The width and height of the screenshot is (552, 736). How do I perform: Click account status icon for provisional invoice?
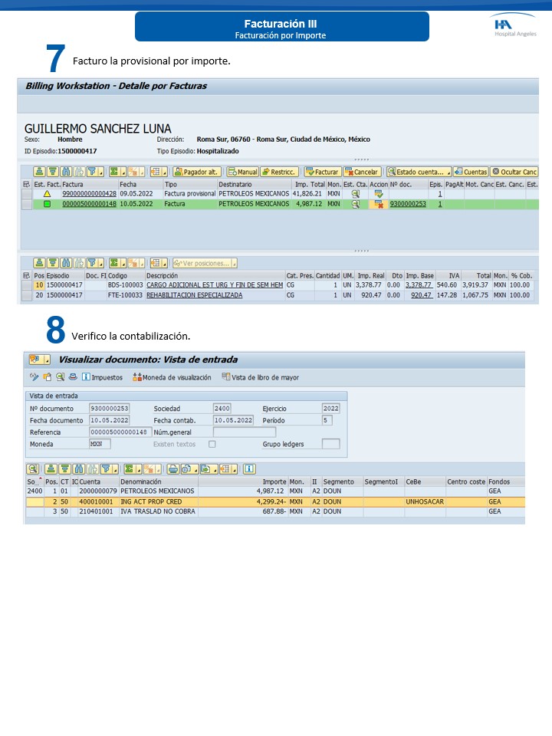coord(355,195)
